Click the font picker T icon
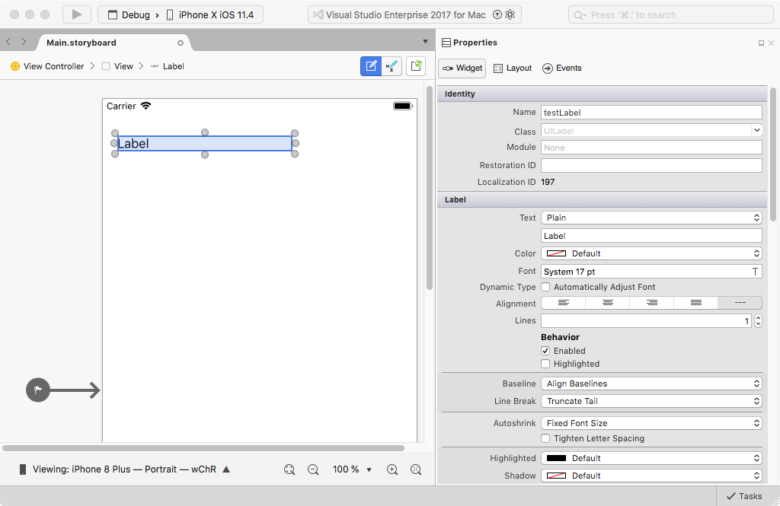 coord(755,272)
